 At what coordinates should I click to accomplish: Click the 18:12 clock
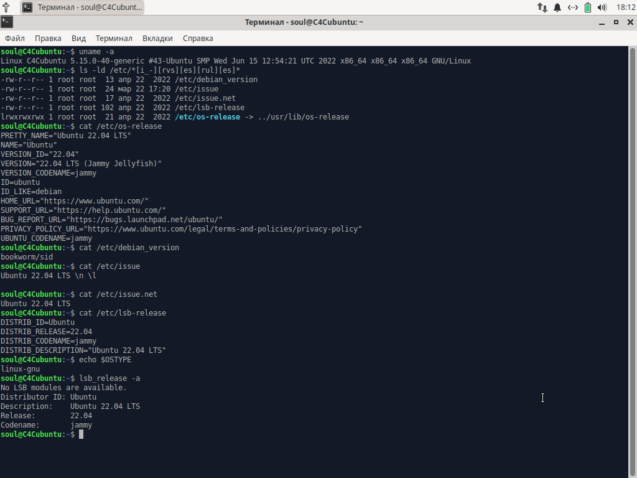coord(626,7)
